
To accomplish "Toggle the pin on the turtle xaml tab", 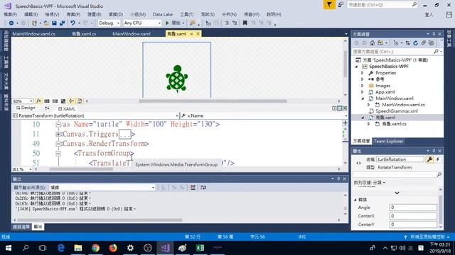I will 191,34.
